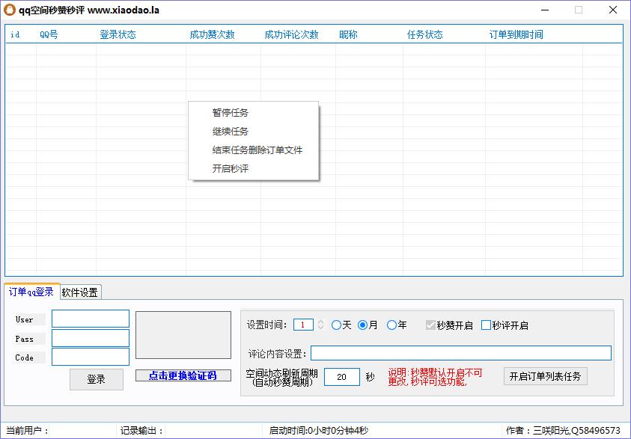631x439 pixels.
Task: Switch to the 订单qq登录 tab
Action: point(31,292)
